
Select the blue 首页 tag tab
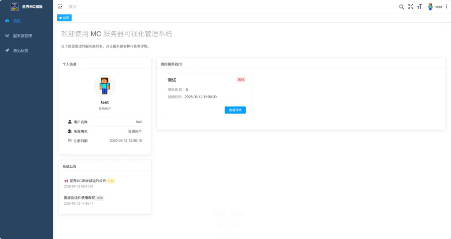[64, 18]
